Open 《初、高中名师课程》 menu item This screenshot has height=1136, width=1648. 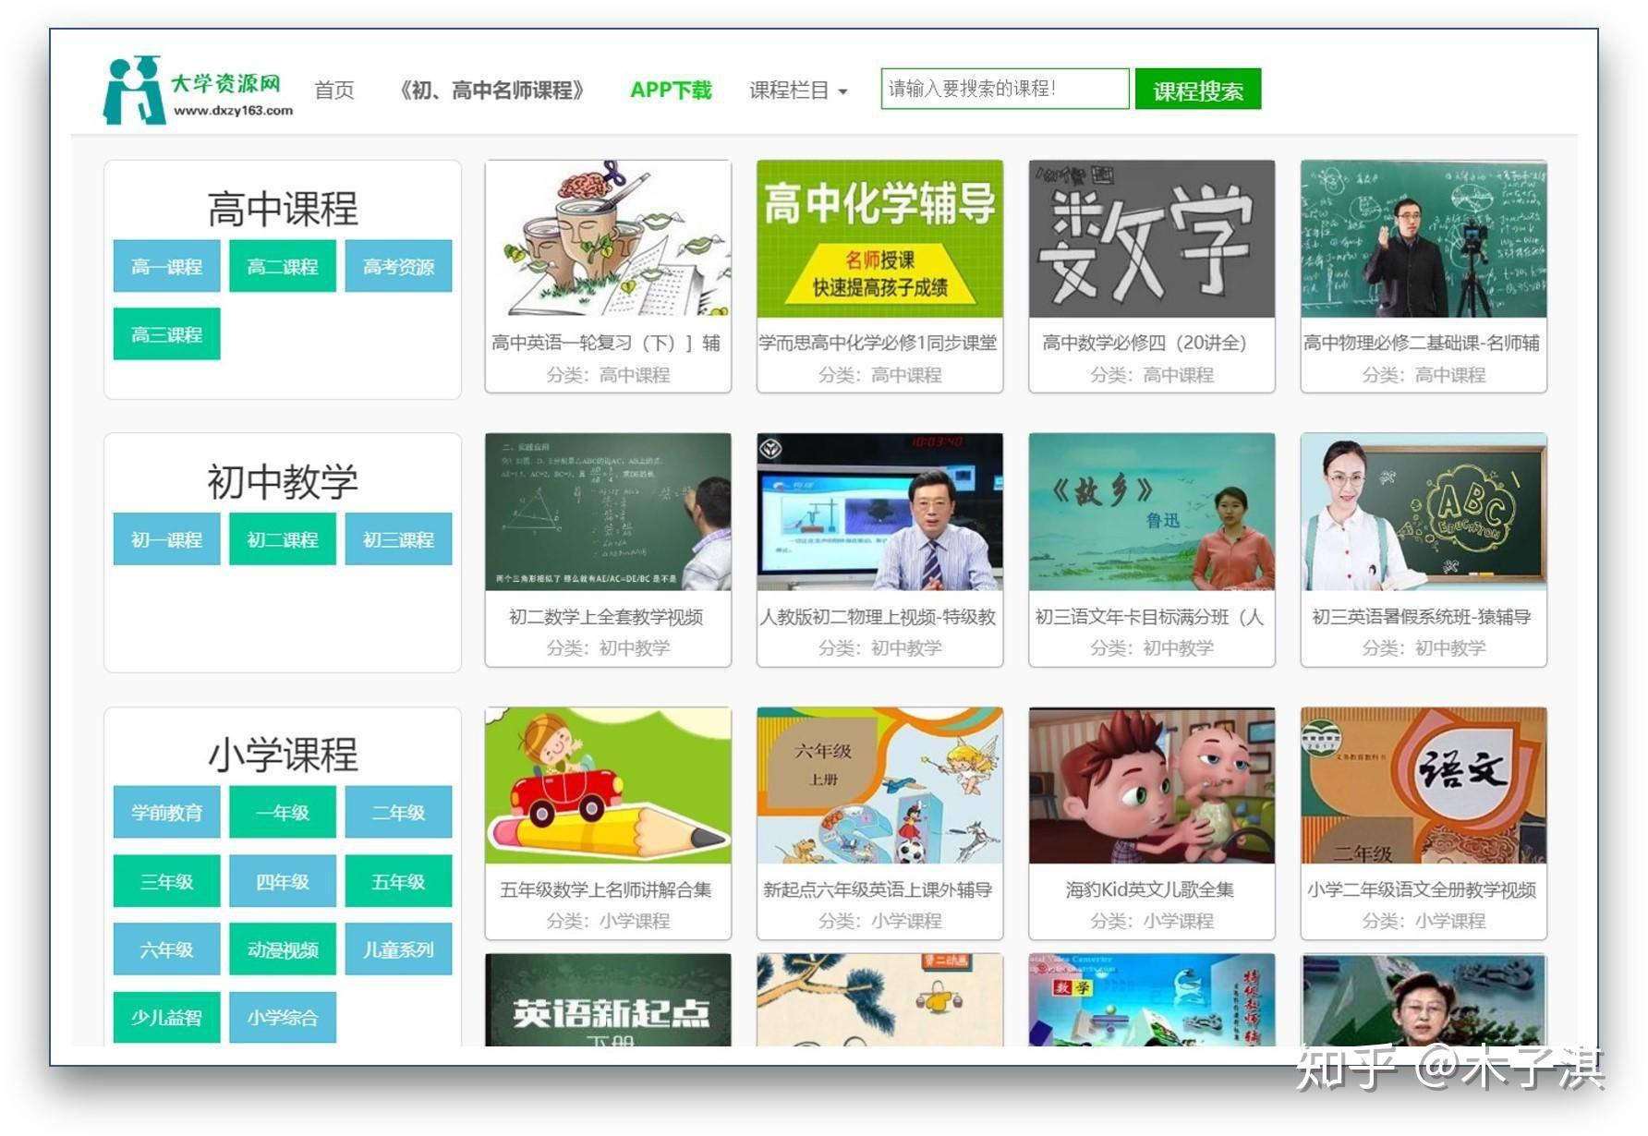coord(492,91)
